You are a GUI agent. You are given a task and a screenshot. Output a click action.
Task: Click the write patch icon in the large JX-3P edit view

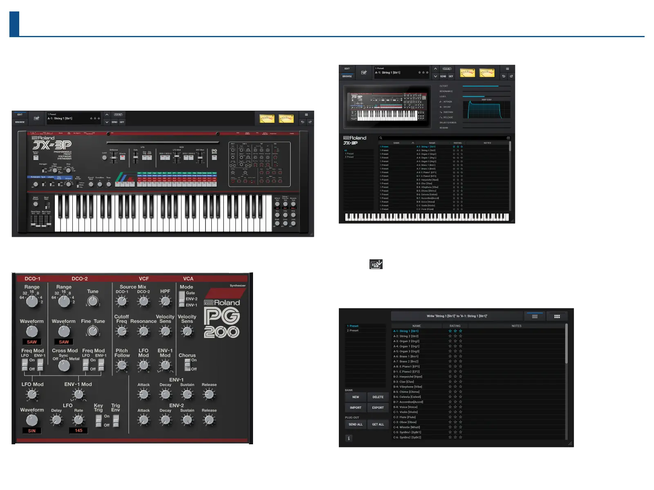(37, 118)
